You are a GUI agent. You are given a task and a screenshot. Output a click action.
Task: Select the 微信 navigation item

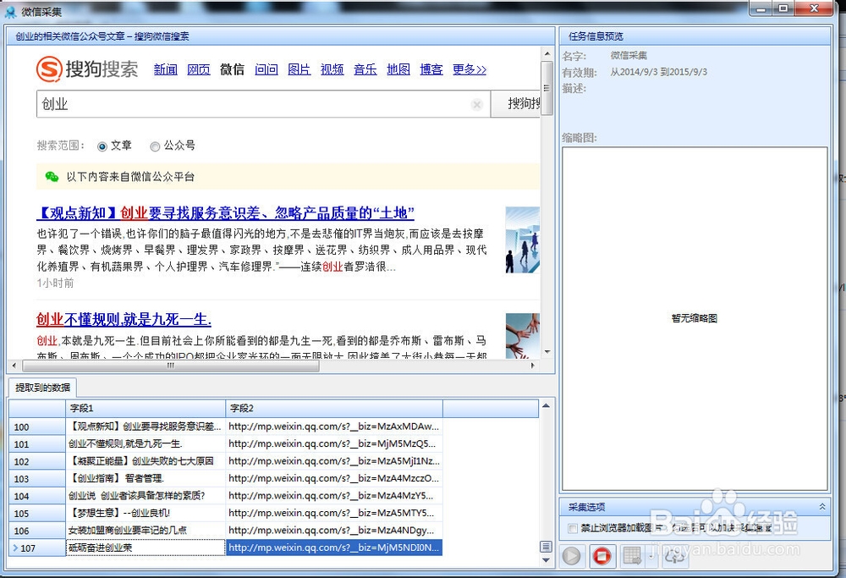[232, 69]
